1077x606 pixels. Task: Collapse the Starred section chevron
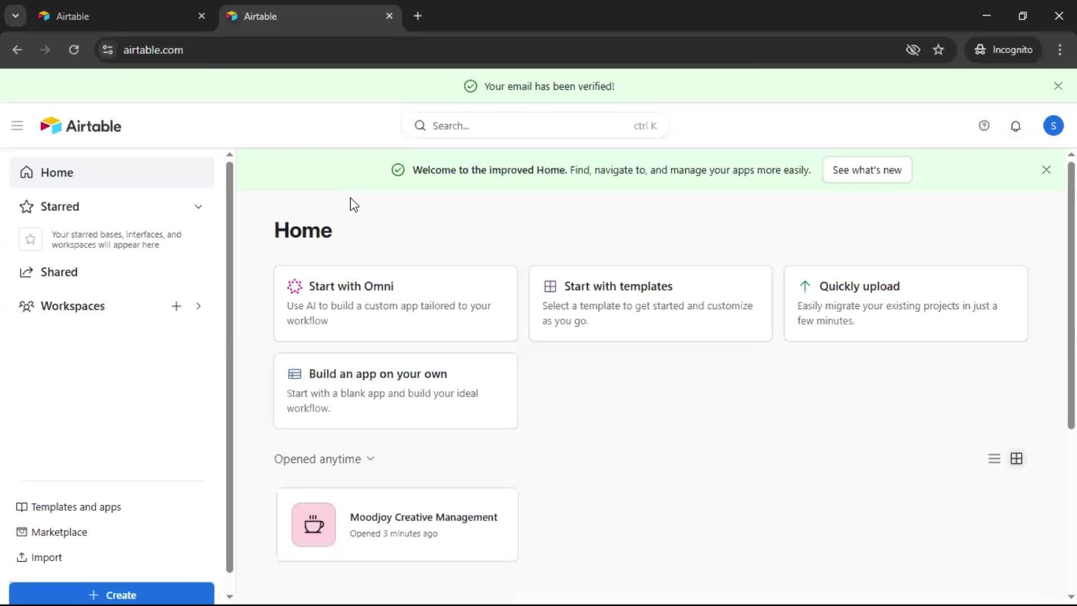pyautogui.click(x=198, y=206)
